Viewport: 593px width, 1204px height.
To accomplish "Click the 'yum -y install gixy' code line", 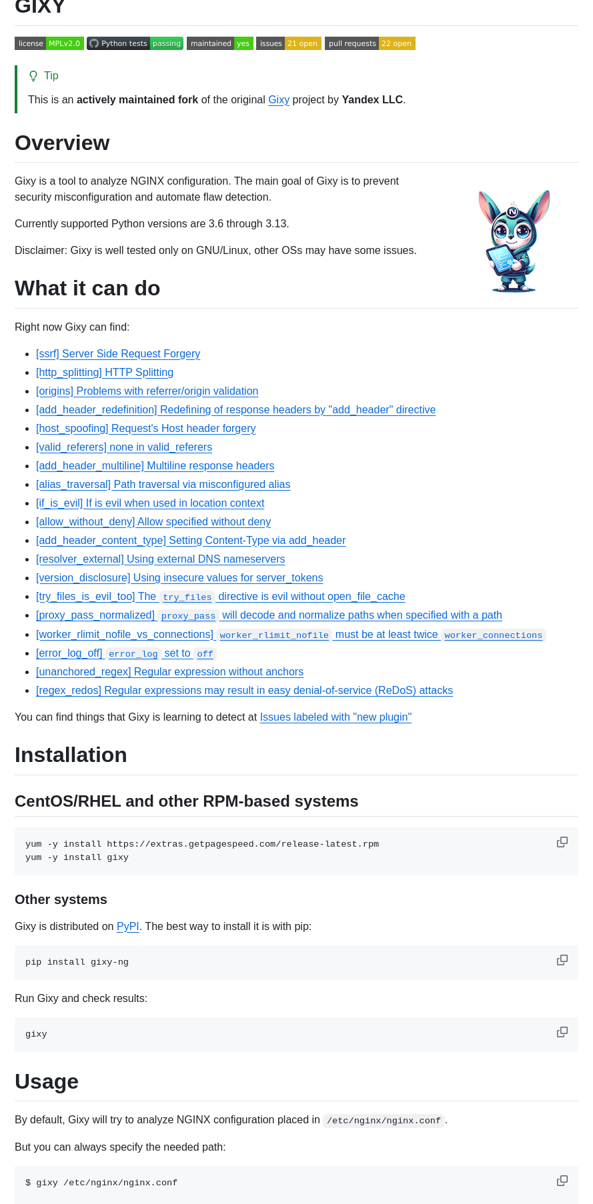I will pyautogui.click(x=77, y=857).
